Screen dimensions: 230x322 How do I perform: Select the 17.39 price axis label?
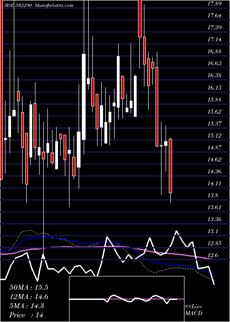tap(214, 27)
